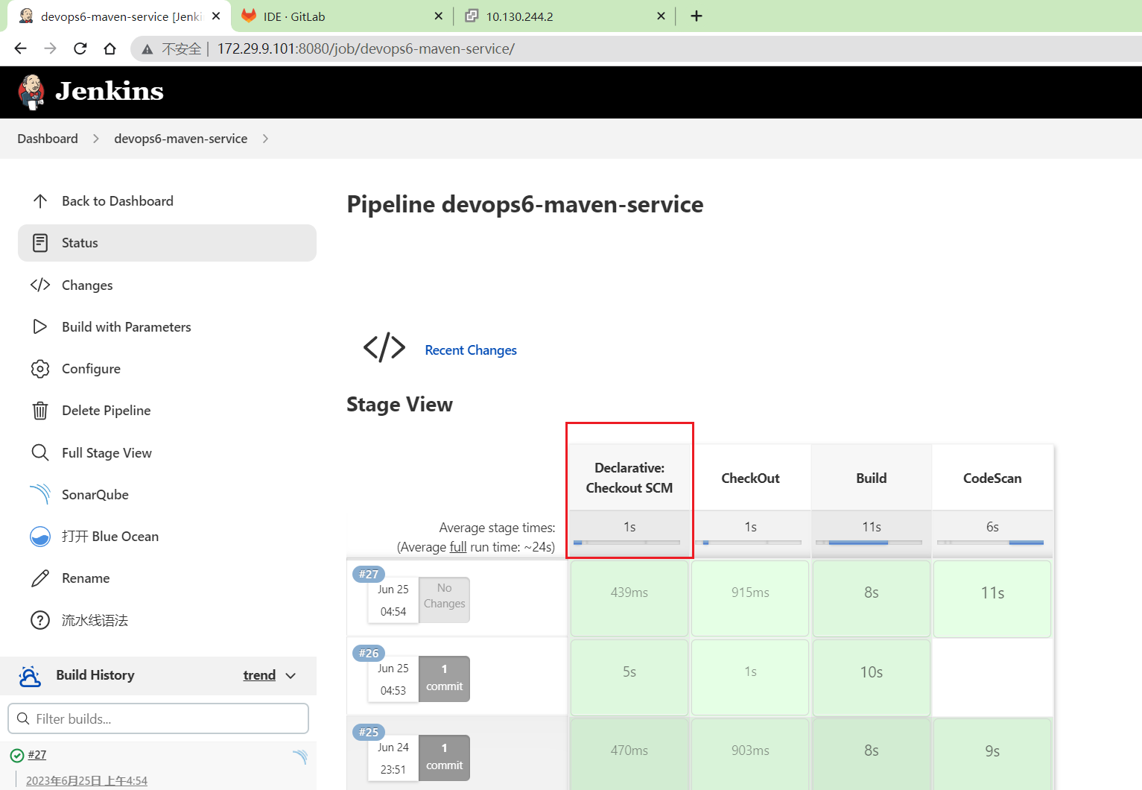
Task: Click the Build with Parameters play icon
Action: 40,326
